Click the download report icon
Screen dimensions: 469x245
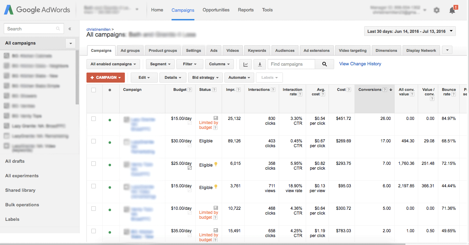point(259,64)
